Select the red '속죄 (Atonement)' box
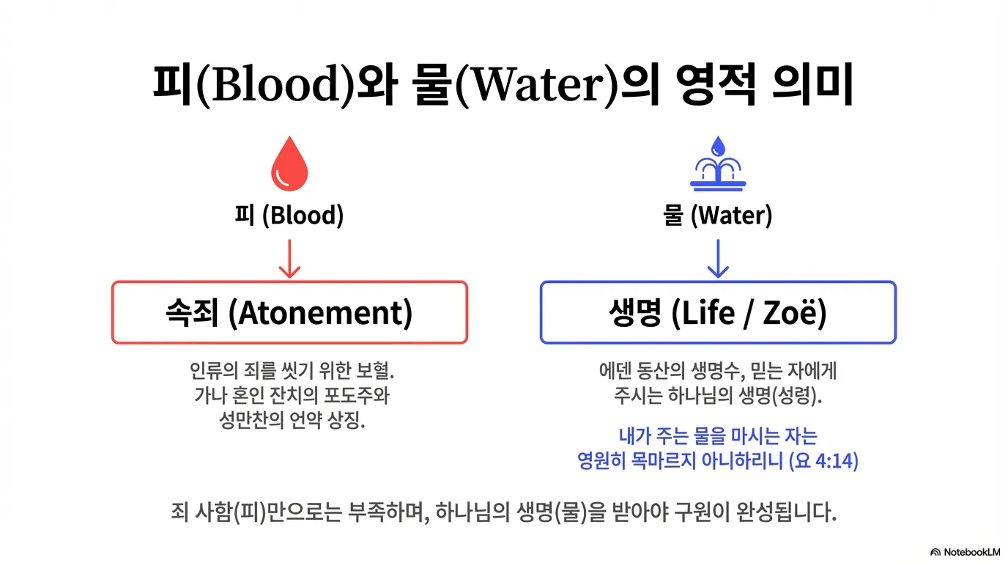This screenshot has height=563, width=1008. 289,312
